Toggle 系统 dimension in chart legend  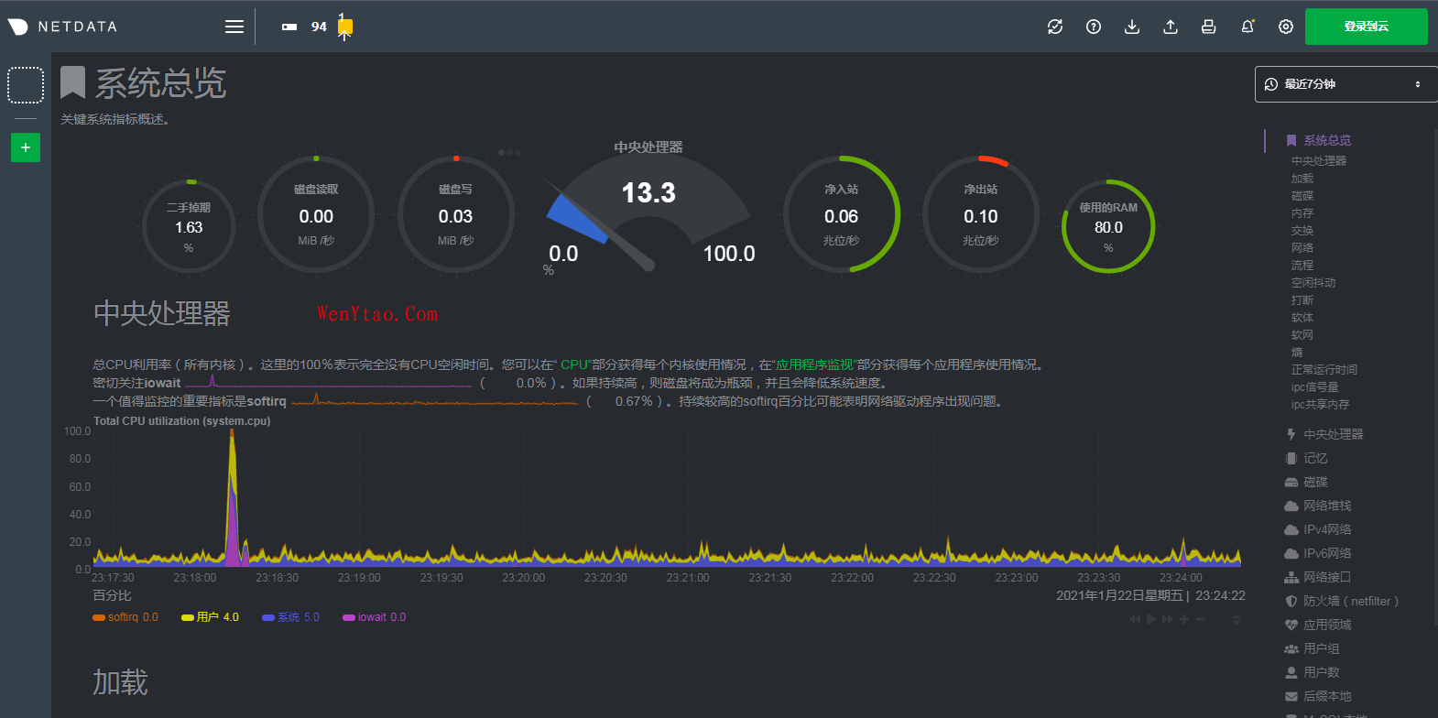coord(291,617)
